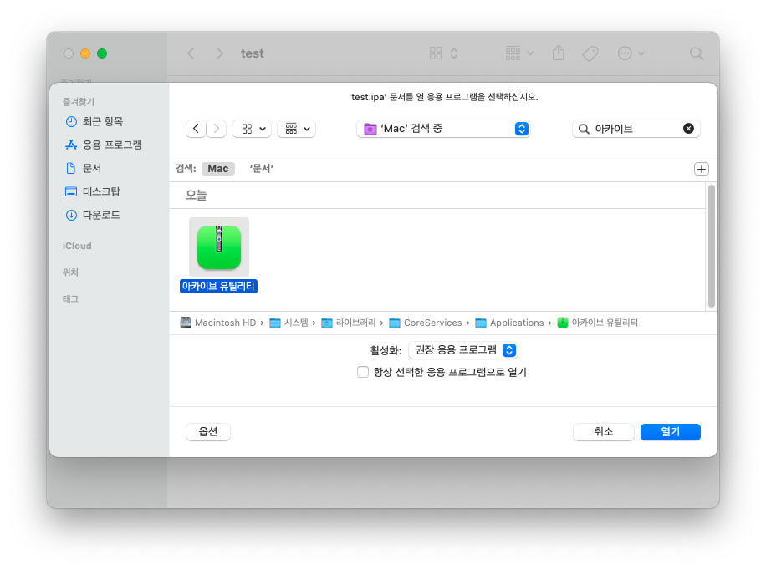Open 다운로드 in the sidebar
The image size is (766, 570).
(x=93, y=215)
